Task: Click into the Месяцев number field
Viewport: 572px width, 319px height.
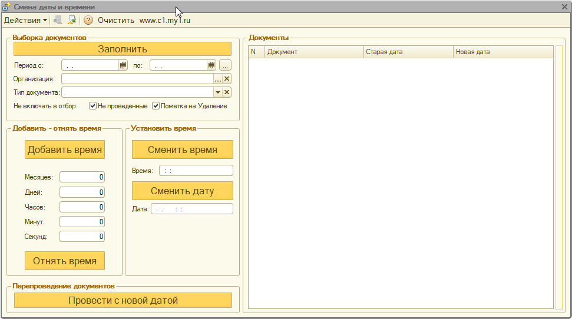Action: pyautogui.click(x=82, y=177)
